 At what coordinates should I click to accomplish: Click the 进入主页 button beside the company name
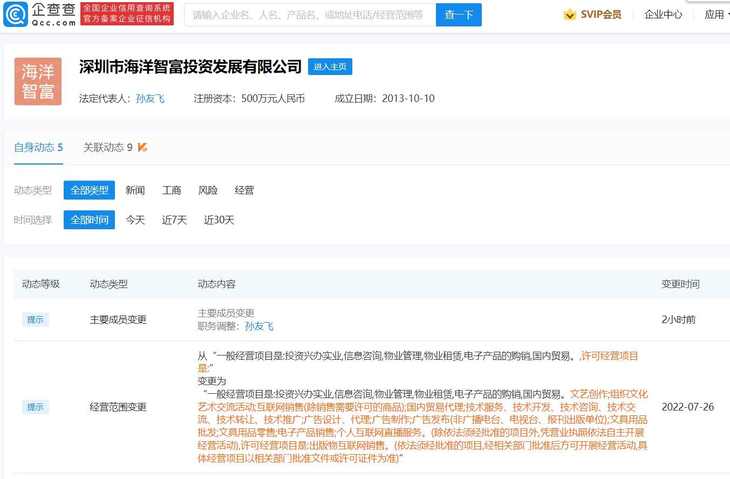(x=330, y=66)
